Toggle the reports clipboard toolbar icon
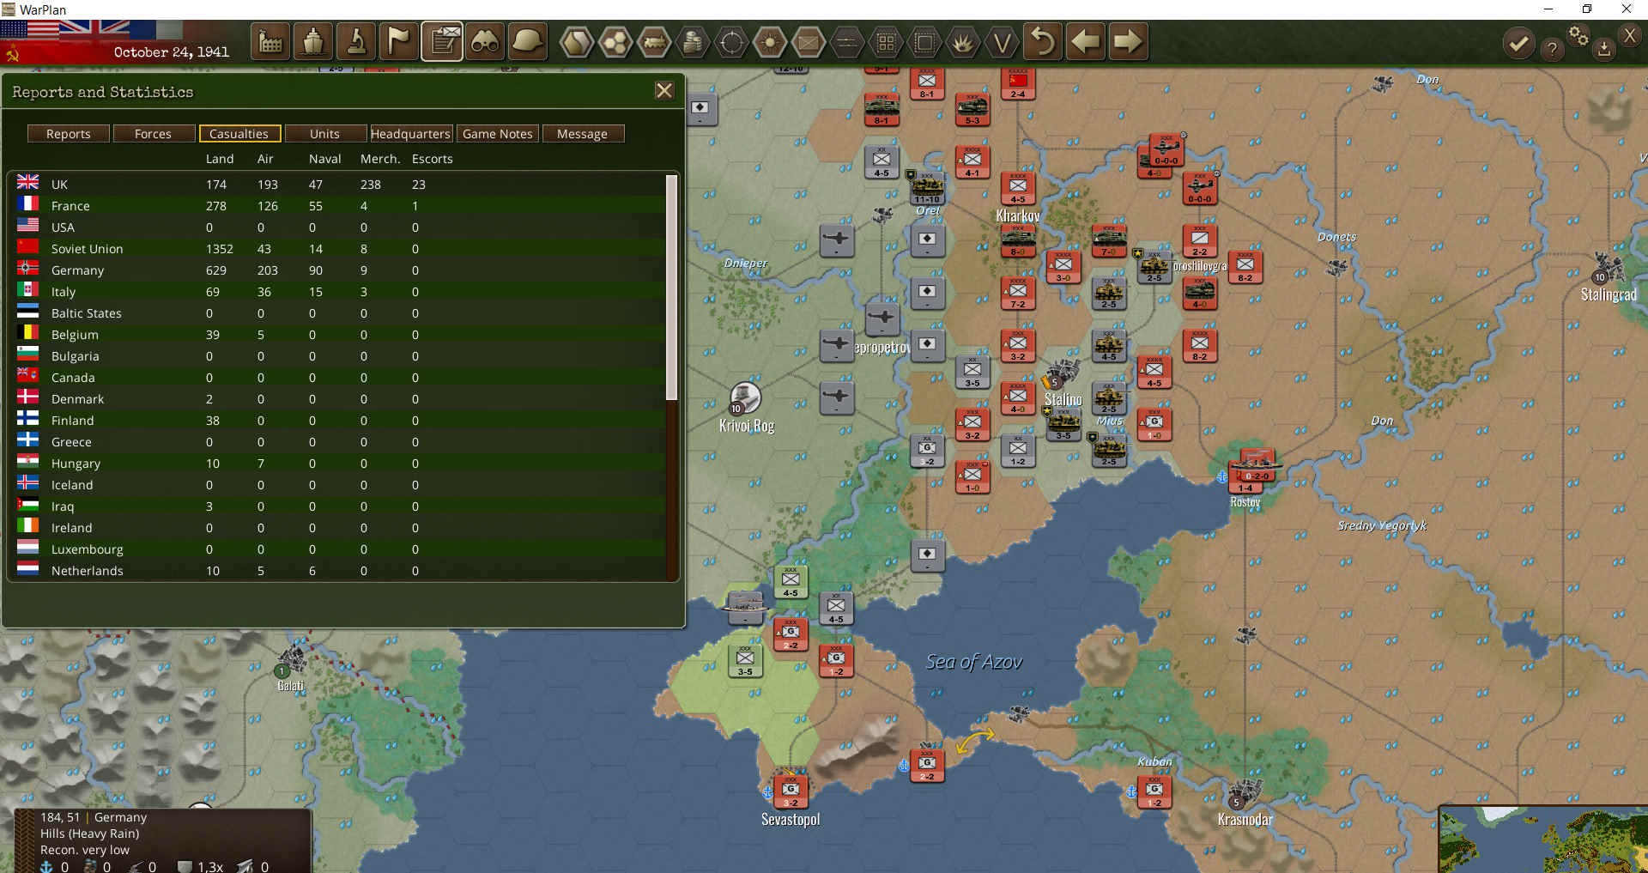The height and width of the screenshot is (873, 1648). 442,41
